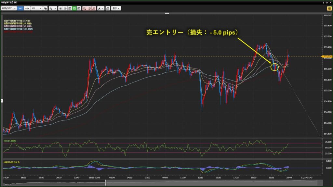Screen dimensions: 333x187
Task: Click the bottom chart range scrollbar handle
Action: [x=105, y=182]
